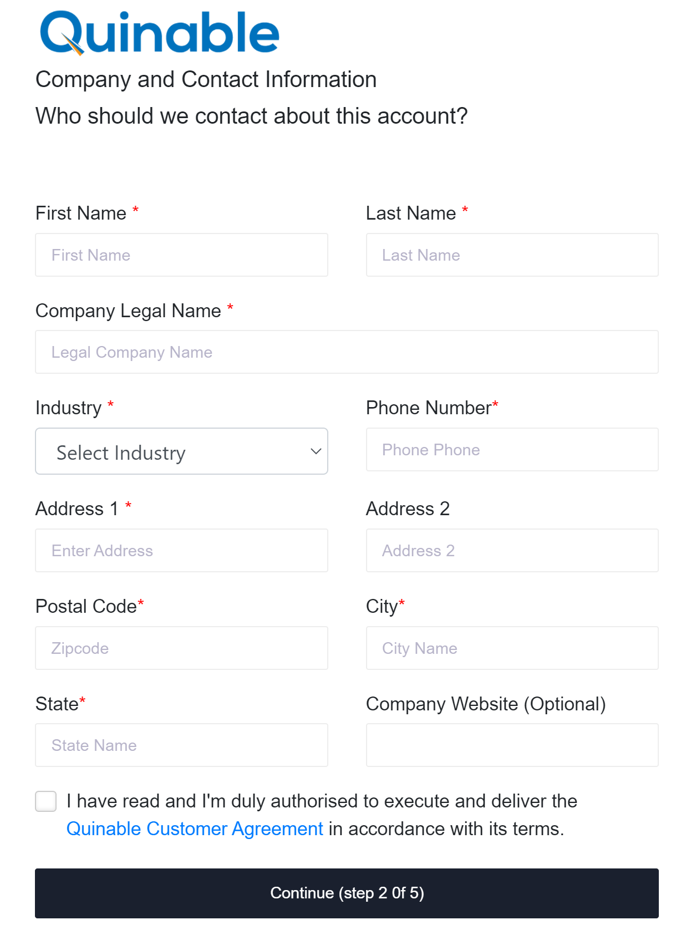Click the Company and Contact Information heading
686x930 pixels.
tap(206, 80)
